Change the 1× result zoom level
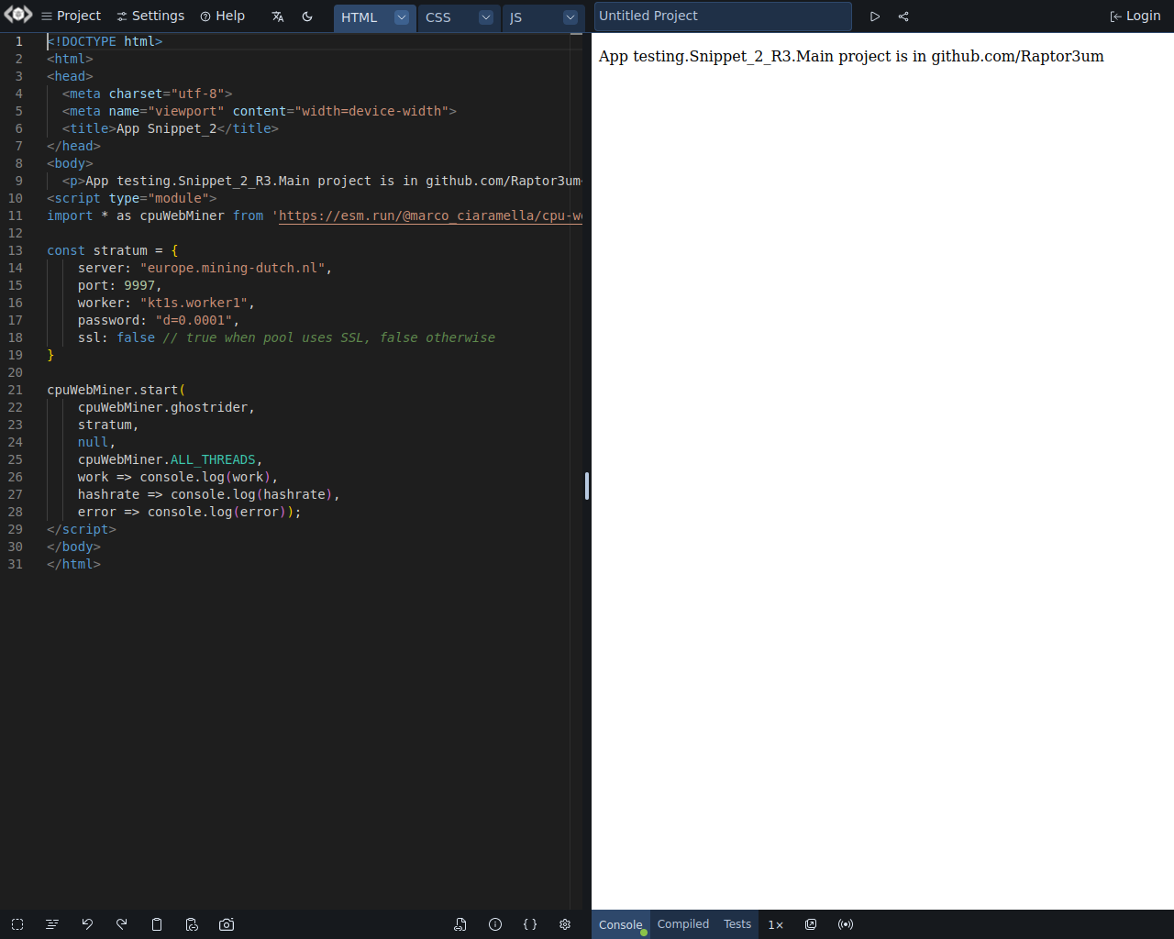Viewport: 1174px width, 939px height. [x=776, y=924]
